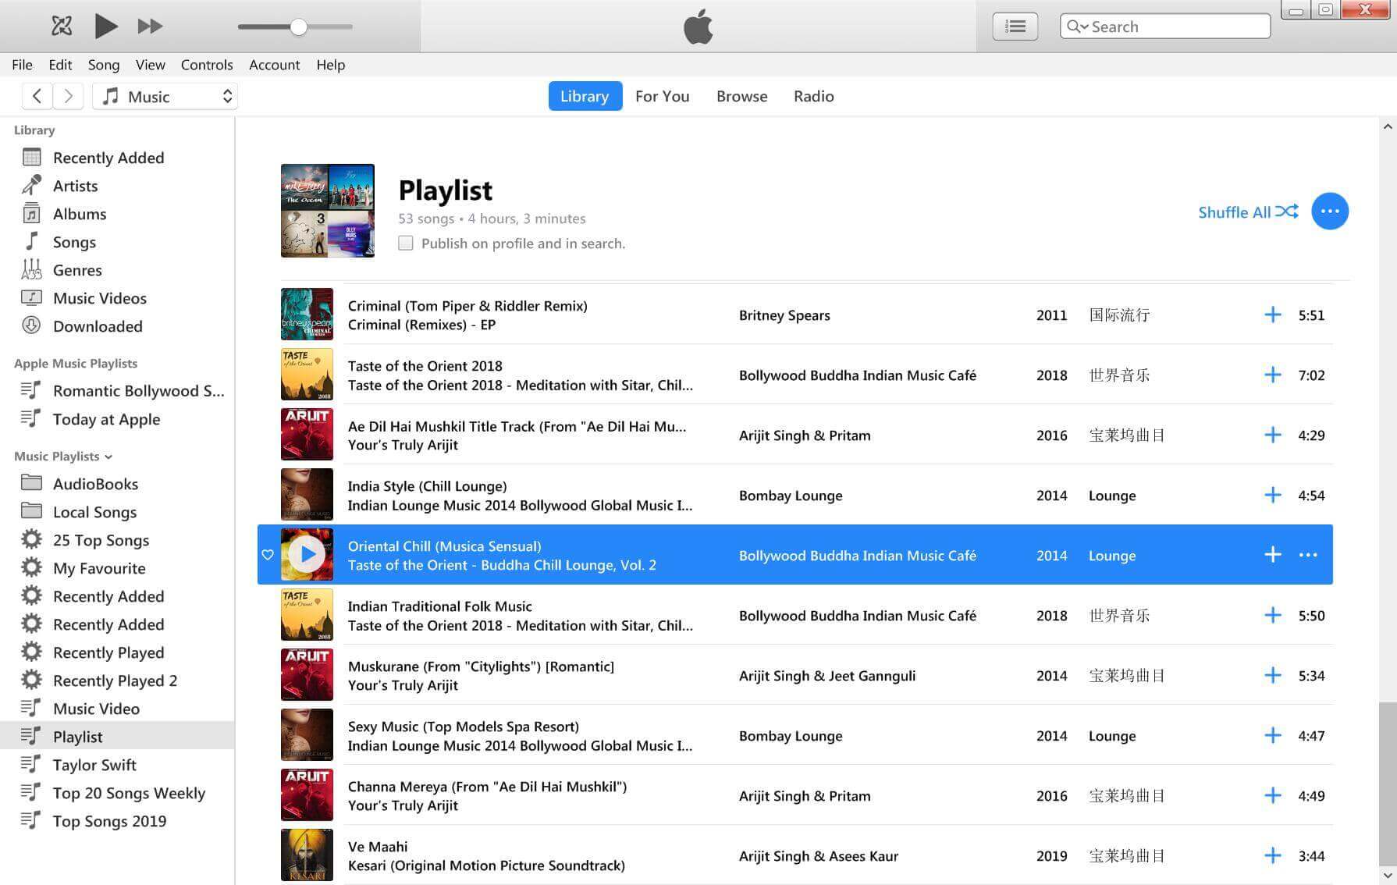1397x885 pixels.
Task: Switch to the Library tab
Action: click(x=585, y=96)
